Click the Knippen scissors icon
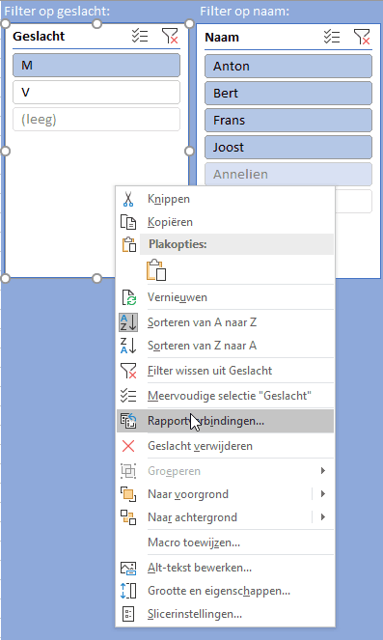Viewport: 383px width, 640px height. pyautogui.click(x=128, y=199)
